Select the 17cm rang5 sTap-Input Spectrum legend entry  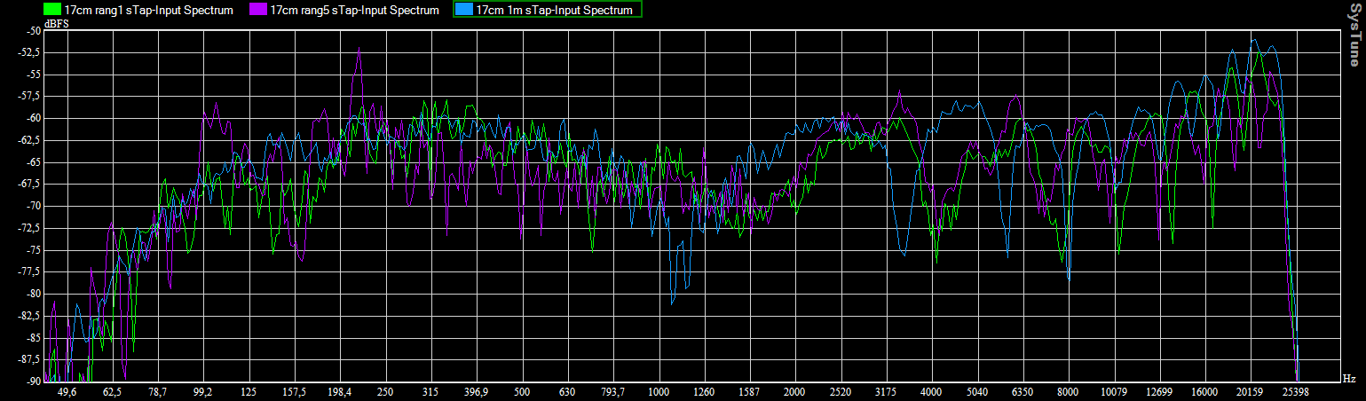354,11
